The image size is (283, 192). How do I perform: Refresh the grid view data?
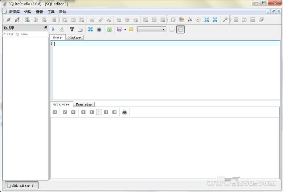coord(55,112)
